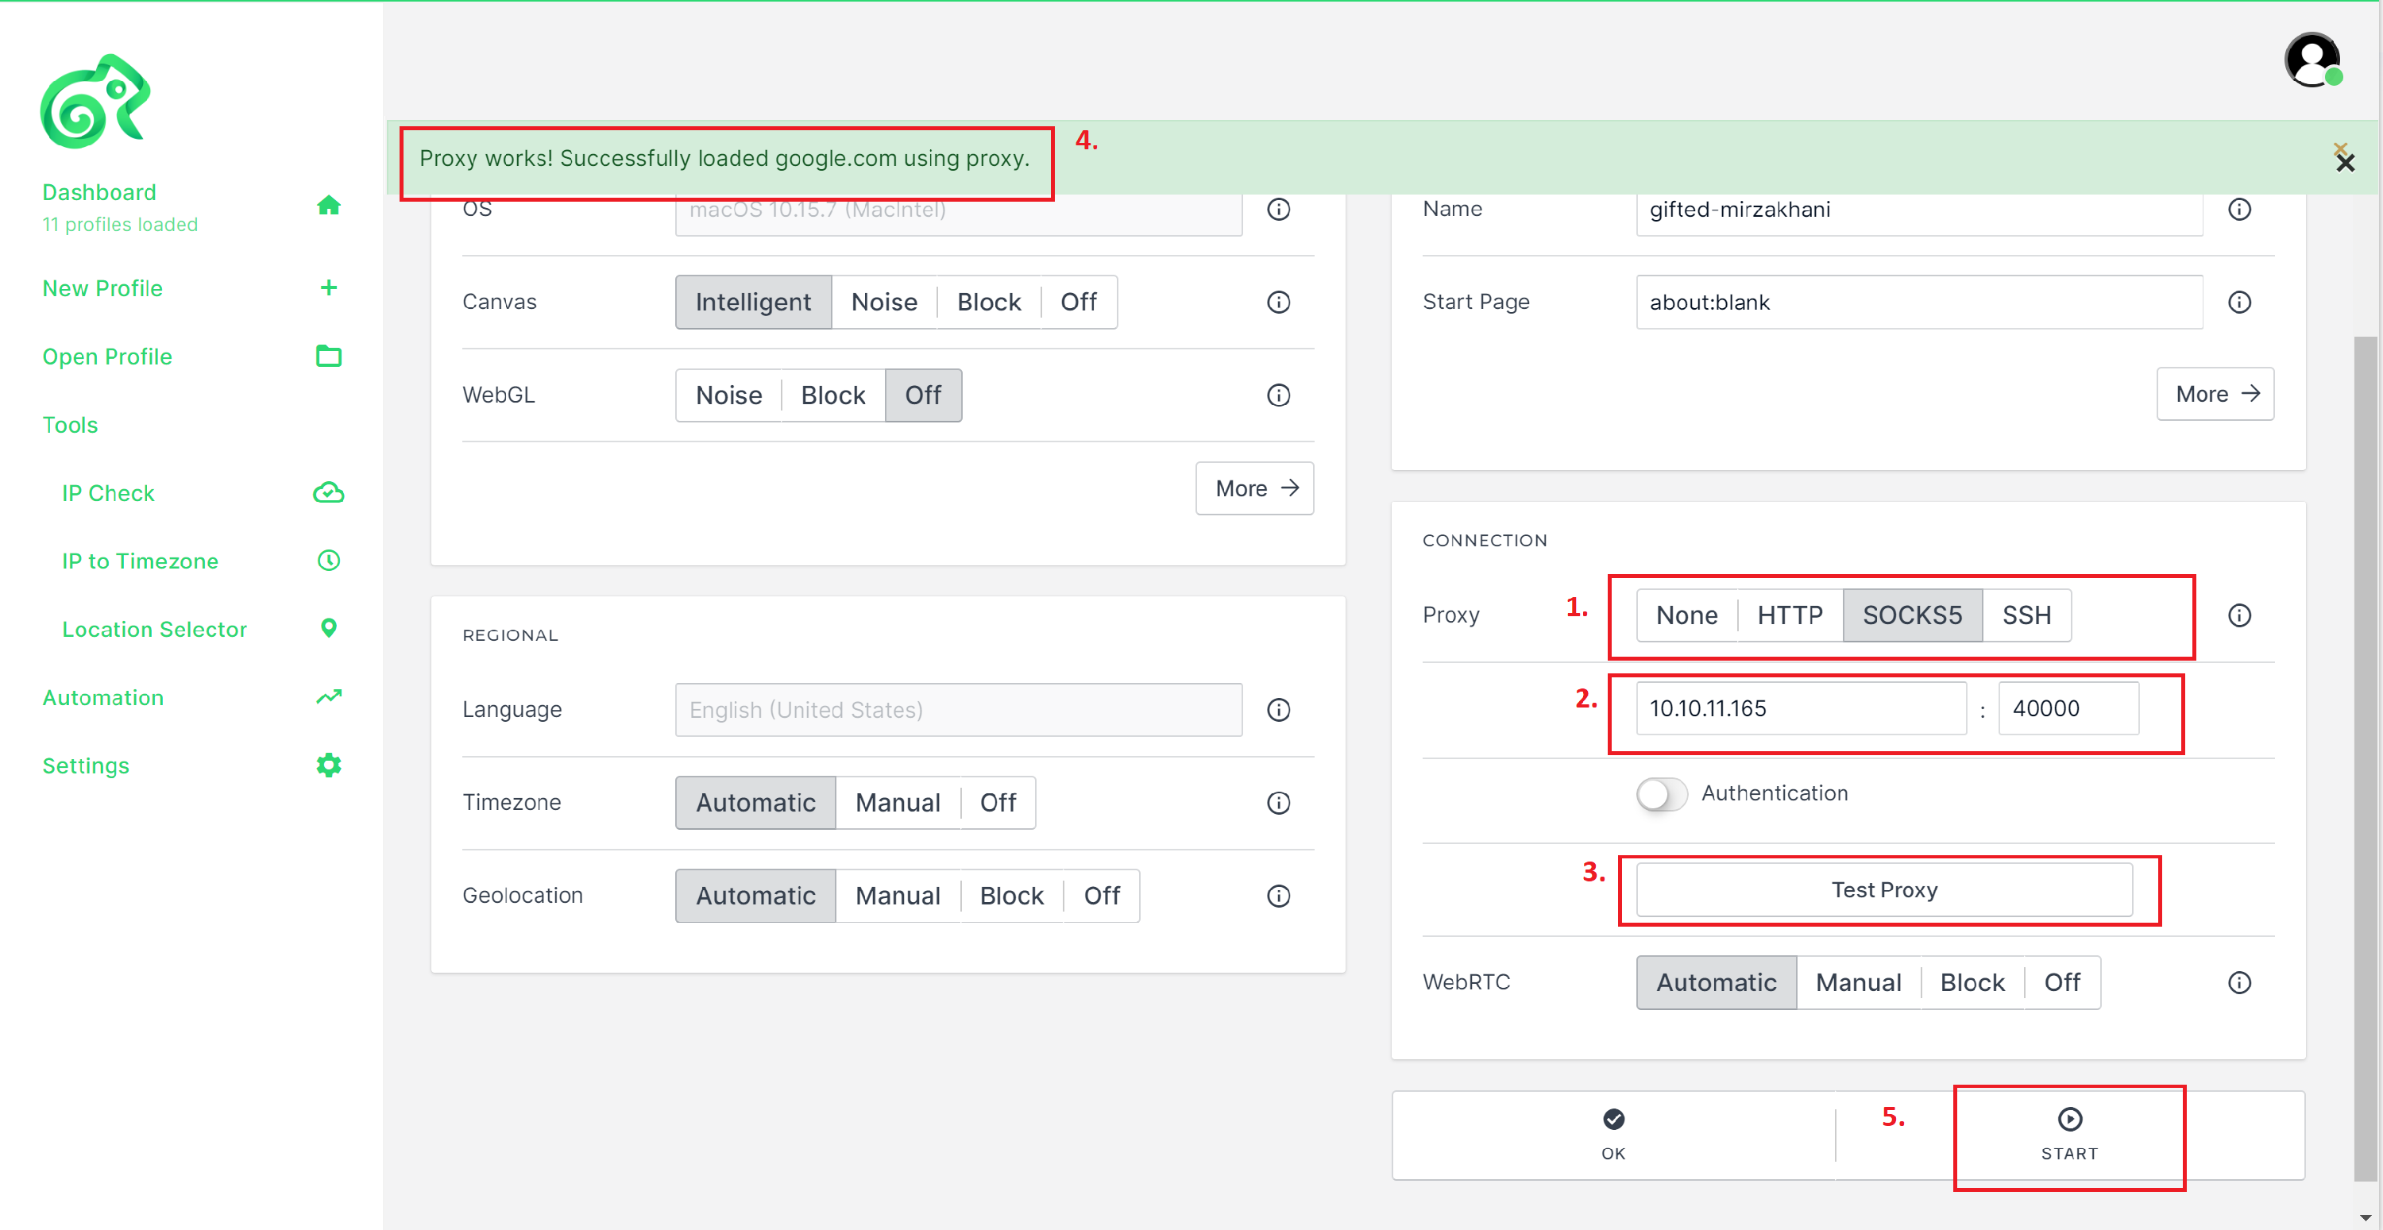The width and height of the screenshot is (2383, 1230).
Task: Expand More options under Canvas section
Action: tap(1254, 488)
